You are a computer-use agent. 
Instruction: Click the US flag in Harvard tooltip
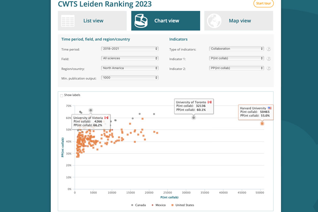(270, 108)
